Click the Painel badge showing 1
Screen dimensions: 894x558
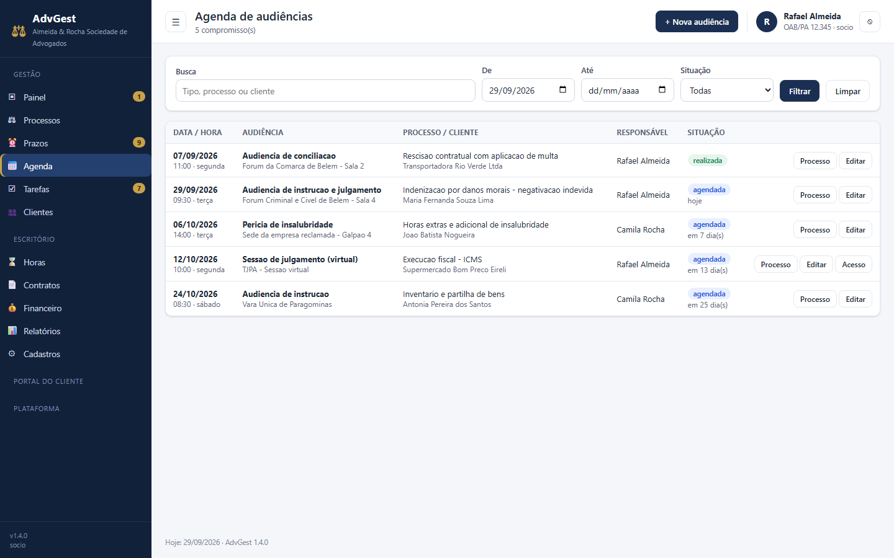pos(139,97)
